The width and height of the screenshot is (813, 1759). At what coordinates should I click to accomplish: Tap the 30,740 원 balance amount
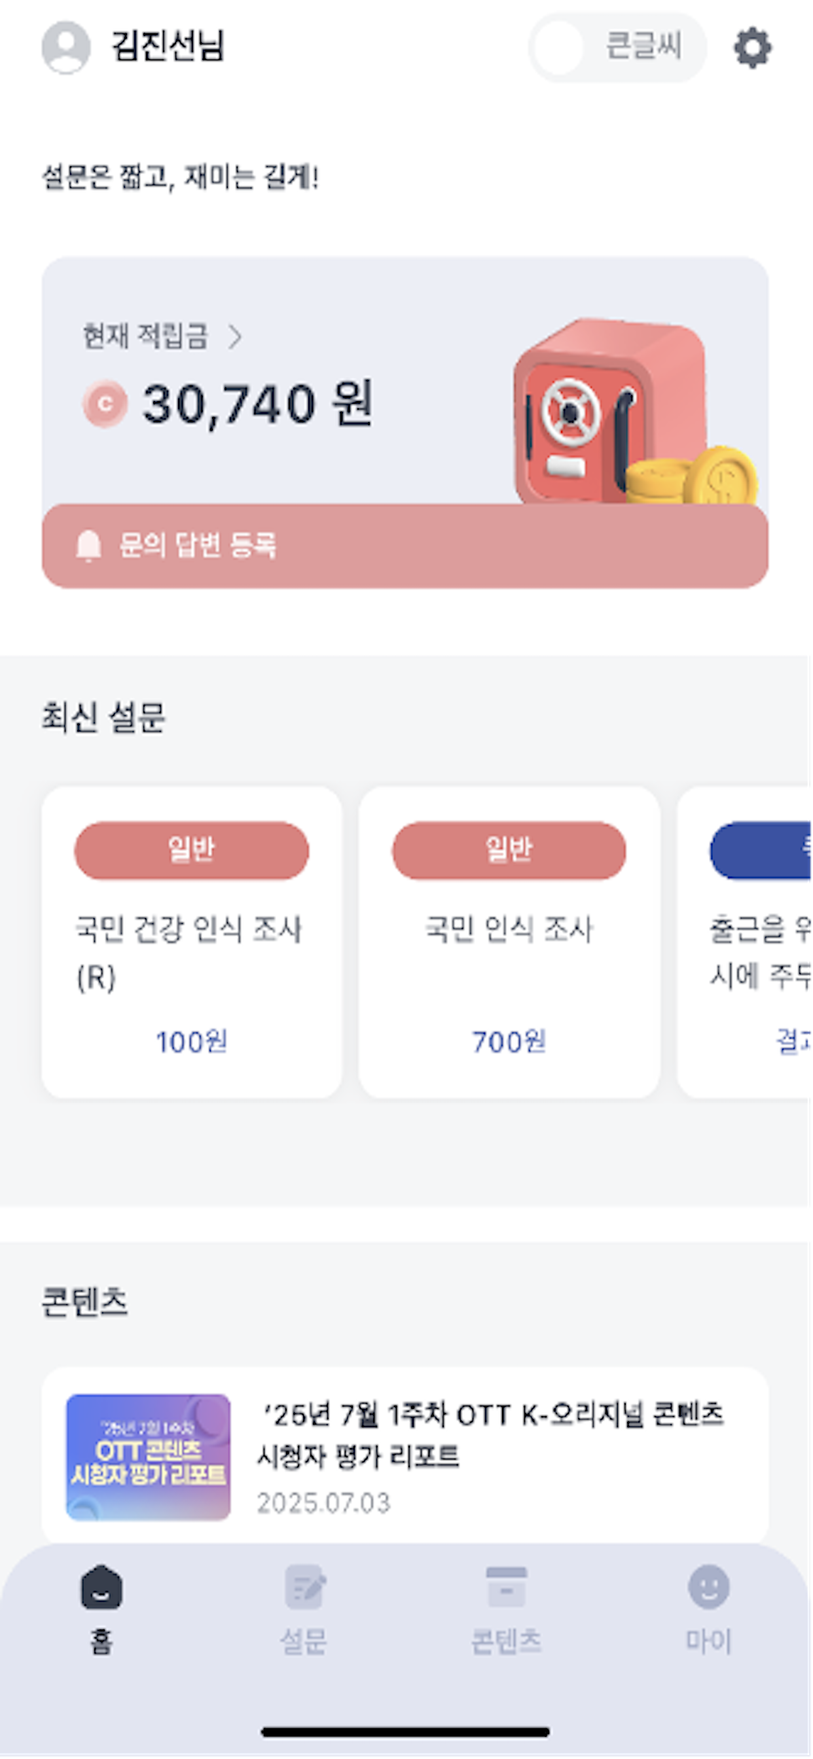(x=257, y=404)
